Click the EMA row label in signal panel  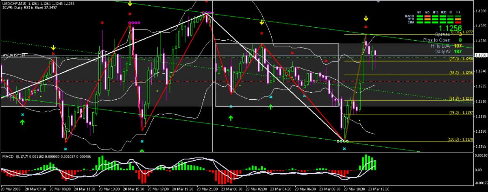click(x=410, y=22)
